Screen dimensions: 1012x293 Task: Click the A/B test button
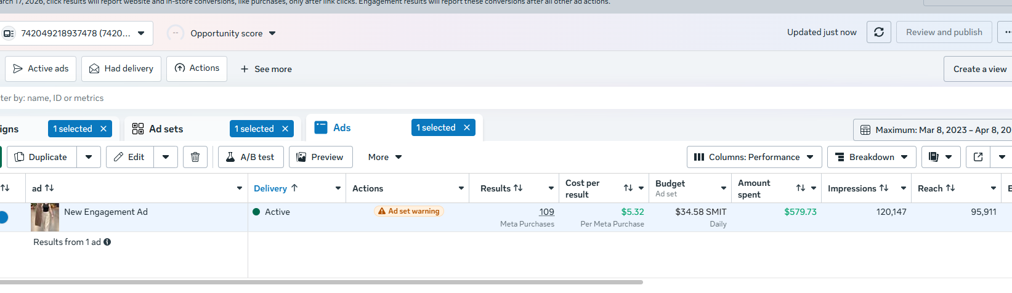[250, 157]
